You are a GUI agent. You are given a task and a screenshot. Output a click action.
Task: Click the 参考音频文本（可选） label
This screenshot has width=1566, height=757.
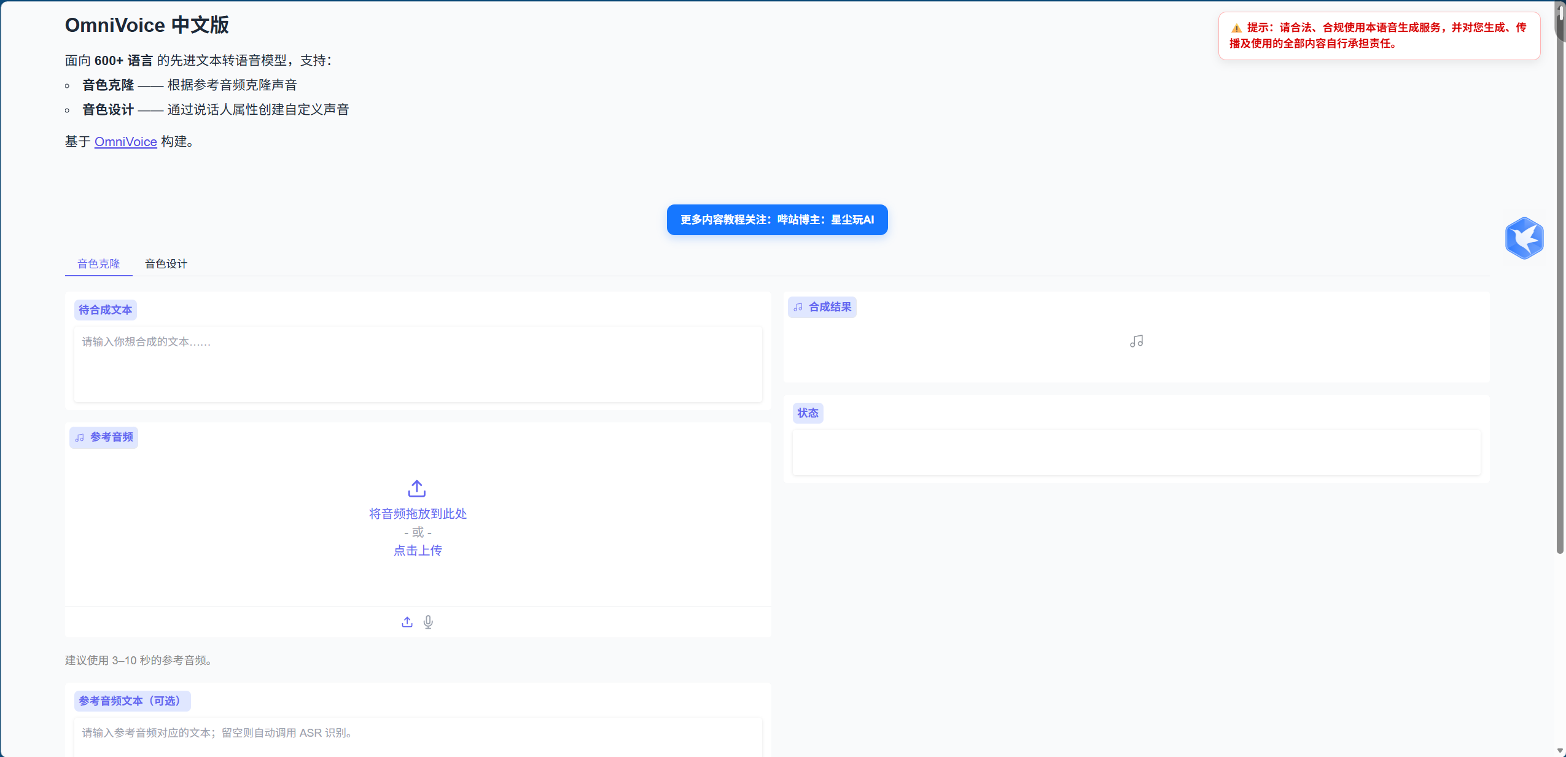[133, 701]
